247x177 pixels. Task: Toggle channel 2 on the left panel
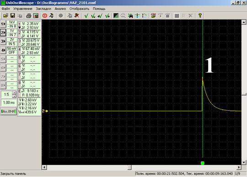click(x=3, y=32)
